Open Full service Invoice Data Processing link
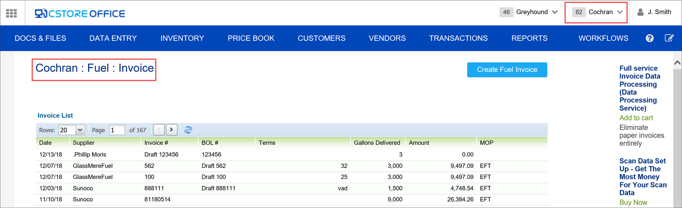Screen dimensions: 682x208 (640, 88)
